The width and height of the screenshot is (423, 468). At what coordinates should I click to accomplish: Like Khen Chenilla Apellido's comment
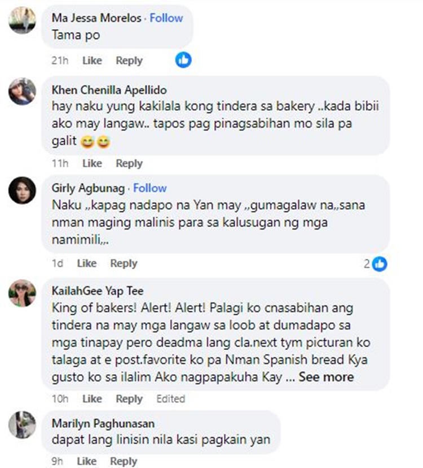pos(92,163)
